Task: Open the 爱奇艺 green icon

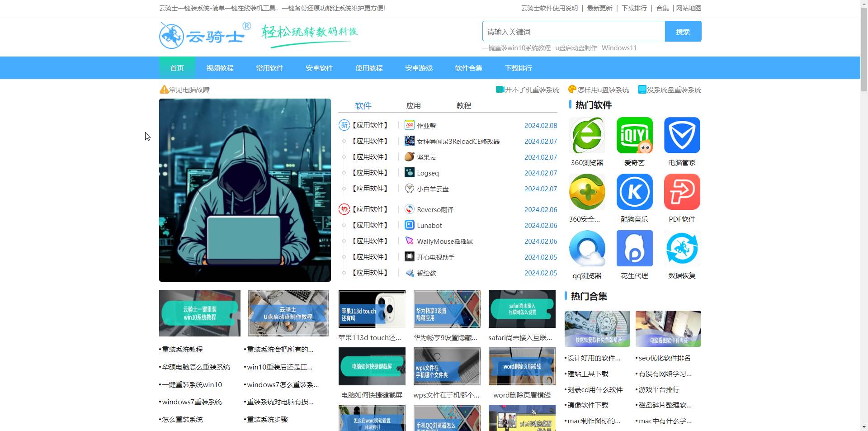Action: click(x=634, y=135)
